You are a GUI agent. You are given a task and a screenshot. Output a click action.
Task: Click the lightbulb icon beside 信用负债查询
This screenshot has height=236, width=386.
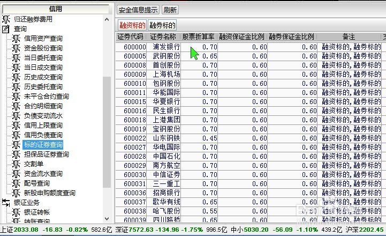(16, 135)
